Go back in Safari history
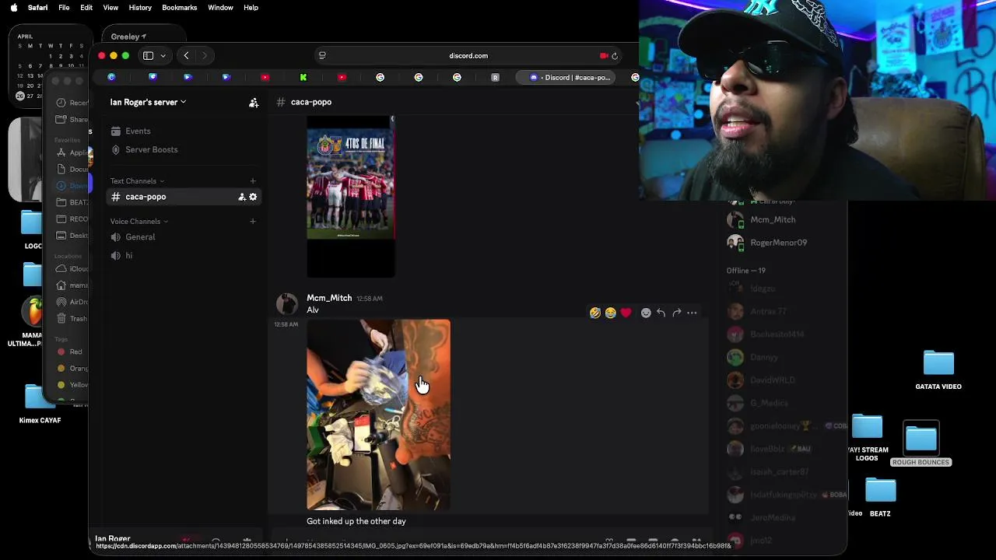Screen dimensions: 996x560 [186, 55]
